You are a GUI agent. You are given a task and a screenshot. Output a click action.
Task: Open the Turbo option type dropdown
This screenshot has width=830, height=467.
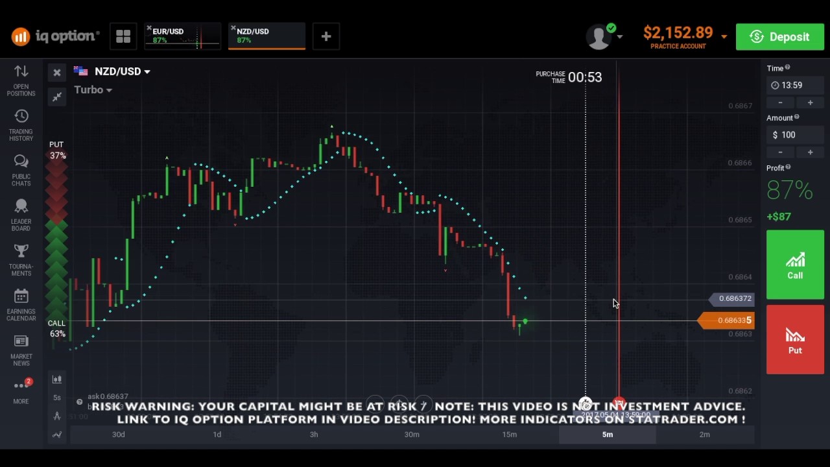pos(93,90)
